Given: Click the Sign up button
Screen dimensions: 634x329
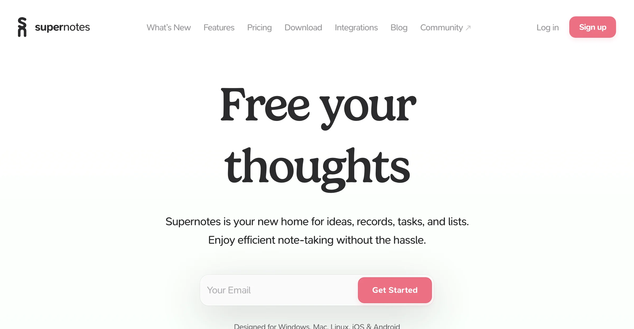Looking at the screenshot, I should (593, 27).
